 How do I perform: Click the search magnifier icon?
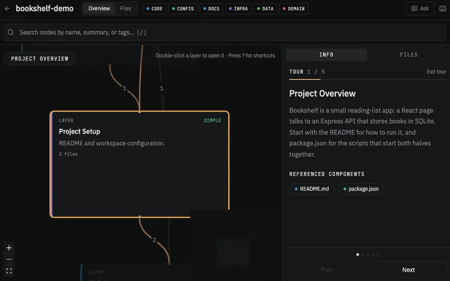(11, 33)
